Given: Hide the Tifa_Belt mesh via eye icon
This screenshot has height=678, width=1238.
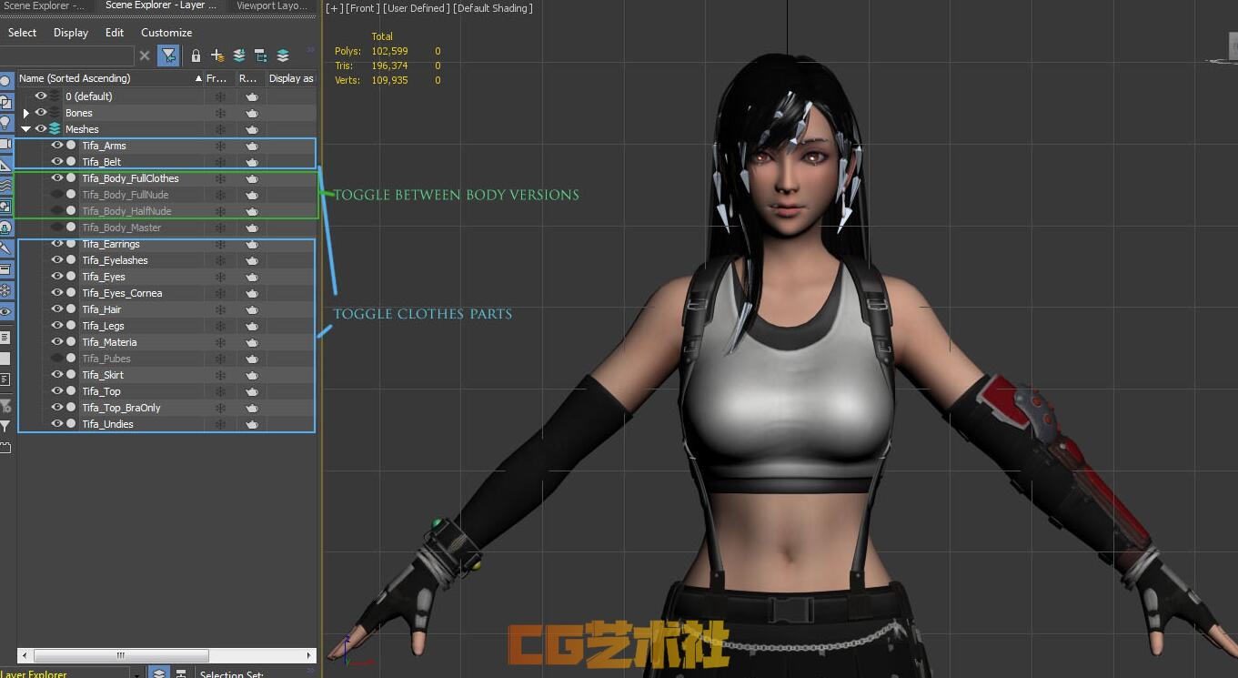Looking at the screenshot, I should pyautogui.click(x=57, y=162).
